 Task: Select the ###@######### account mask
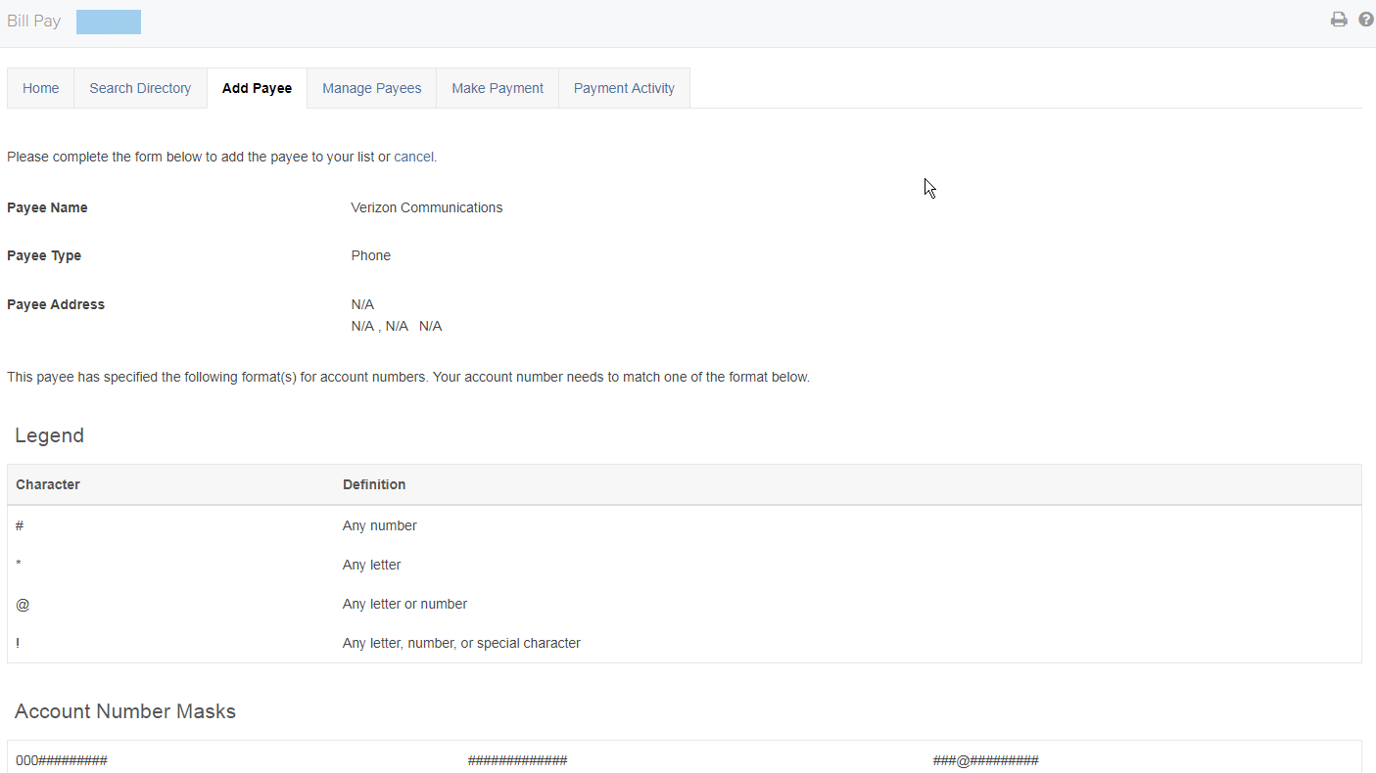point(985,760)
